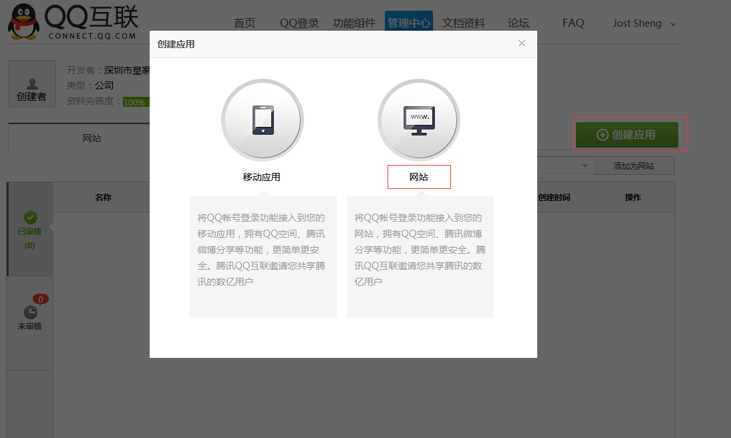The height and width of the screenshot is (438, 731).
Task: Click the 创建时间 column header
Action: [554, 197]
